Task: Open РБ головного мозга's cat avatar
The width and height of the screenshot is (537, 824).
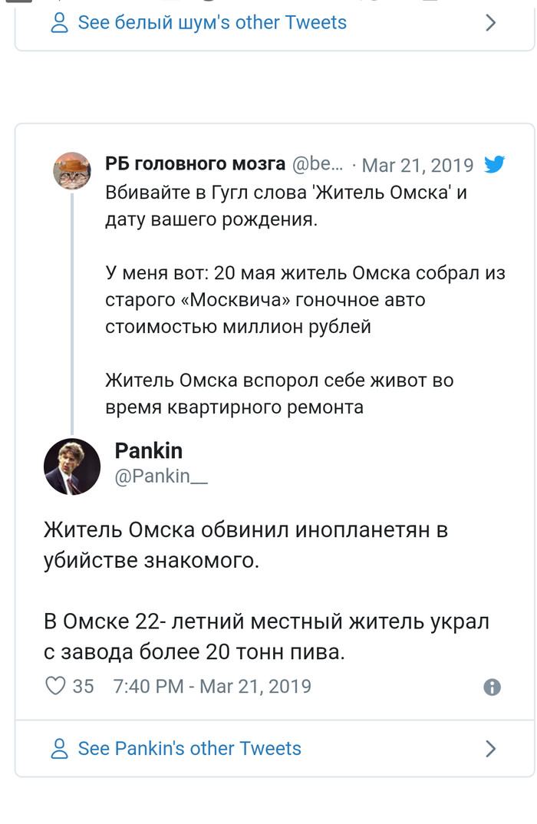Action: click(x=71, y=170)
